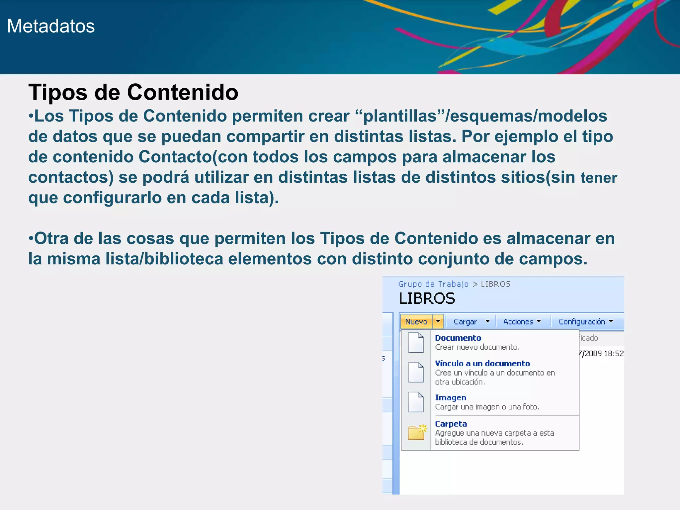The height and width of the screenshot is (510, 680).
Task: Click the '/2009 18:52' date cell
Action: (x=601, y=353)
